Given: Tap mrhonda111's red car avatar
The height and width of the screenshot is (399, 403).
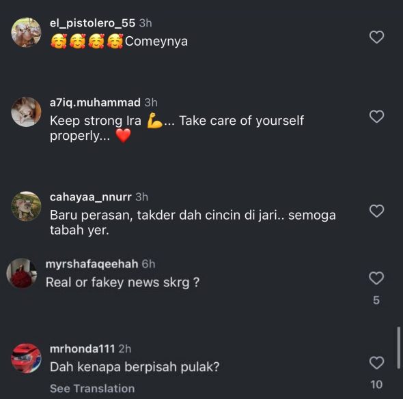Looking at the screenshot, I should coord(26,358).
